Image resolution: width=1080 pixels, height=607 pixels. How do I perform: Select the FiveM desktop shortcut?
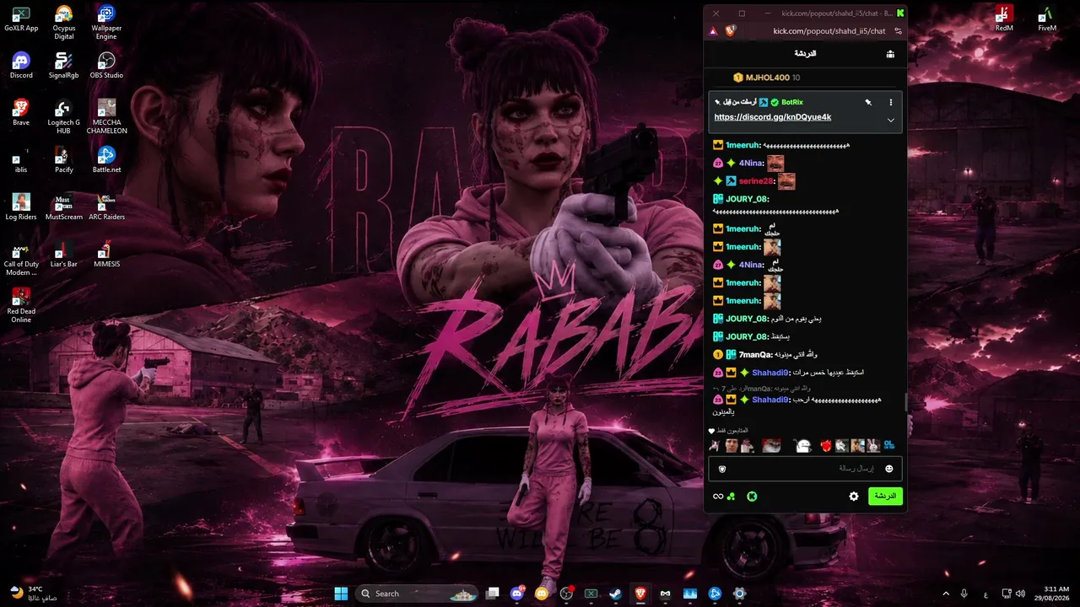[x=1047, y=19]
